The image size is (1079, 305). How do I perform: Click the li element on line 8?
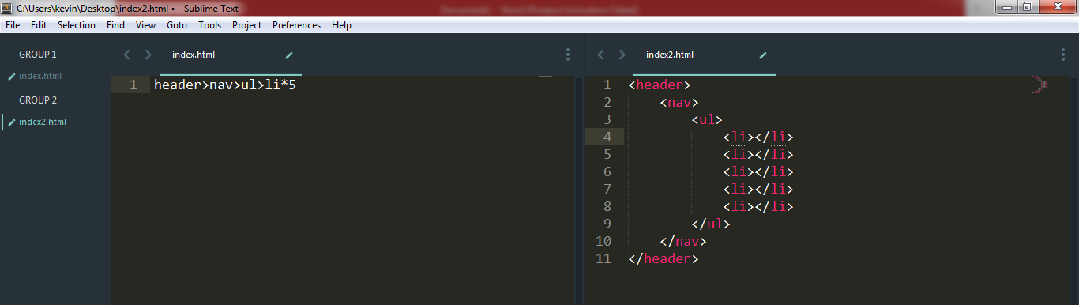click(x=758, y=206)
